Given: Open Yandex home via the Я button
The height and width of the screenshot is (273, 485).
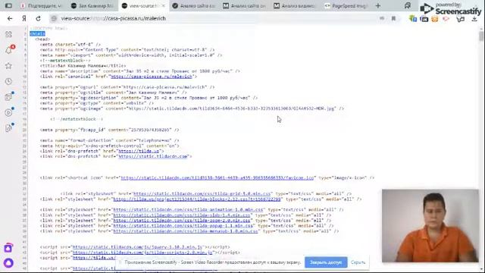Looking at the screenshot, I should click(24, 18).
